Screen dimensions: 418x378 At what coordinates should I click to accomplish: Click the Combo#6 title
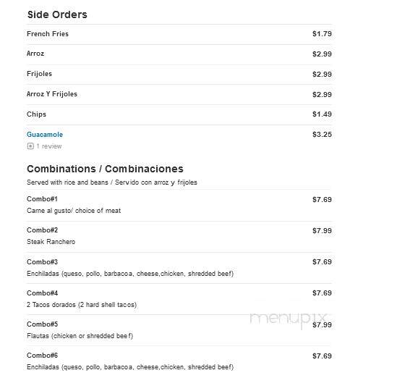pyautogui.click(x=42, y=356)
